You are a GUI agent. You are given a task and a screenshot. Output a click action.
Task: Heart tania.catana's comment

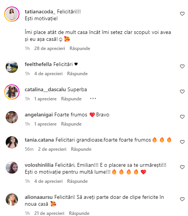[182, 142]
